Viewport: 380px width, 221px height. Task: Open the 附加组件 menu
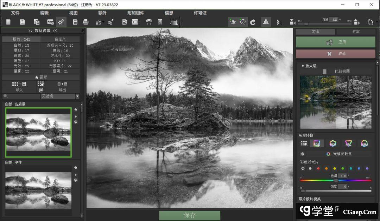pyautogui.click(x=135, y=13)
